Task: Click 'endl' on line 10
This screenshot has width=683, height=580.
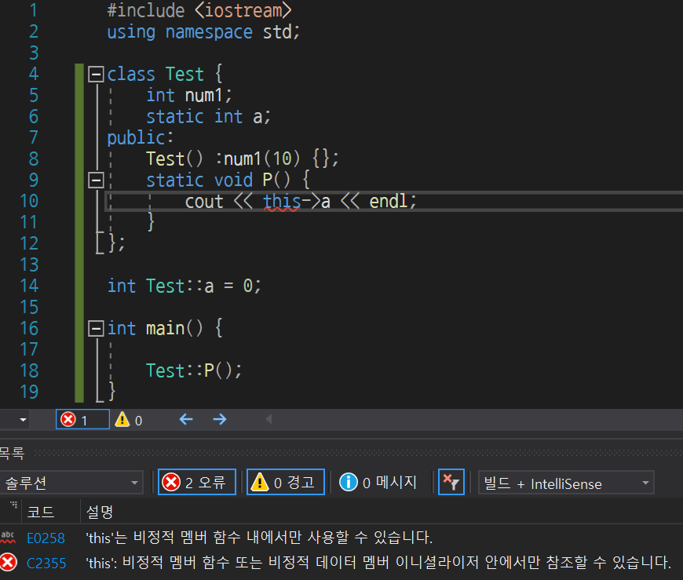Action: coord(388,201)
